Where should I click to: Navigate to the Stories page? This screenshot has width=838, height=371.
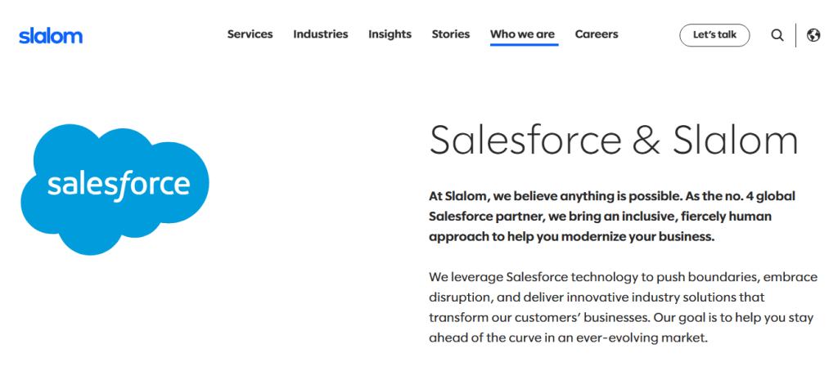tap(451, 34)
